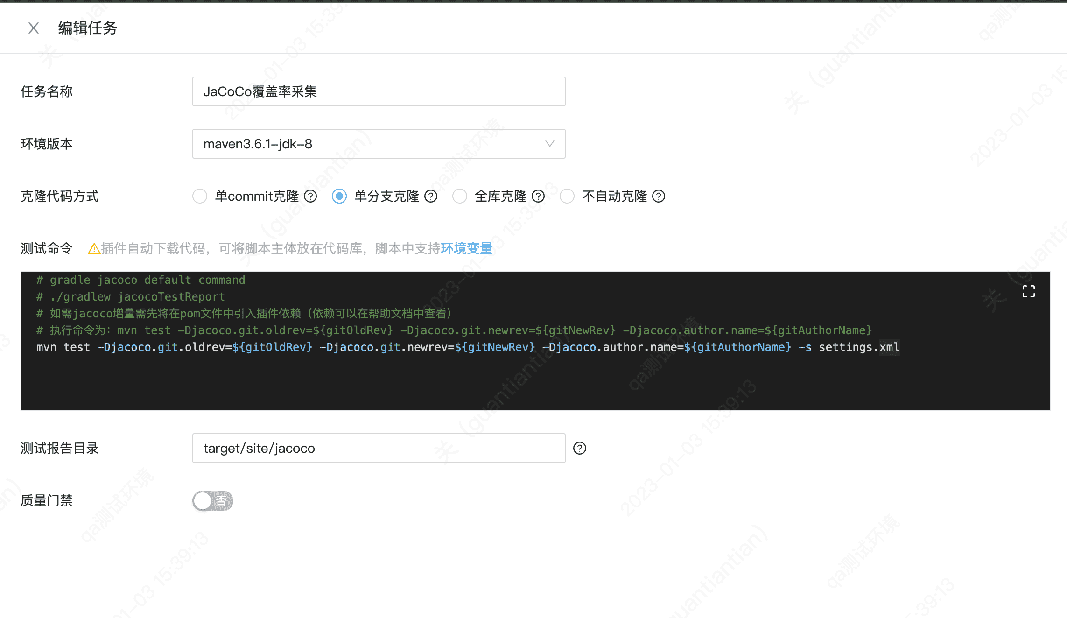Select the 单commit克隆 option
This screenshot has height=618, width=1067.
(200, 196)
